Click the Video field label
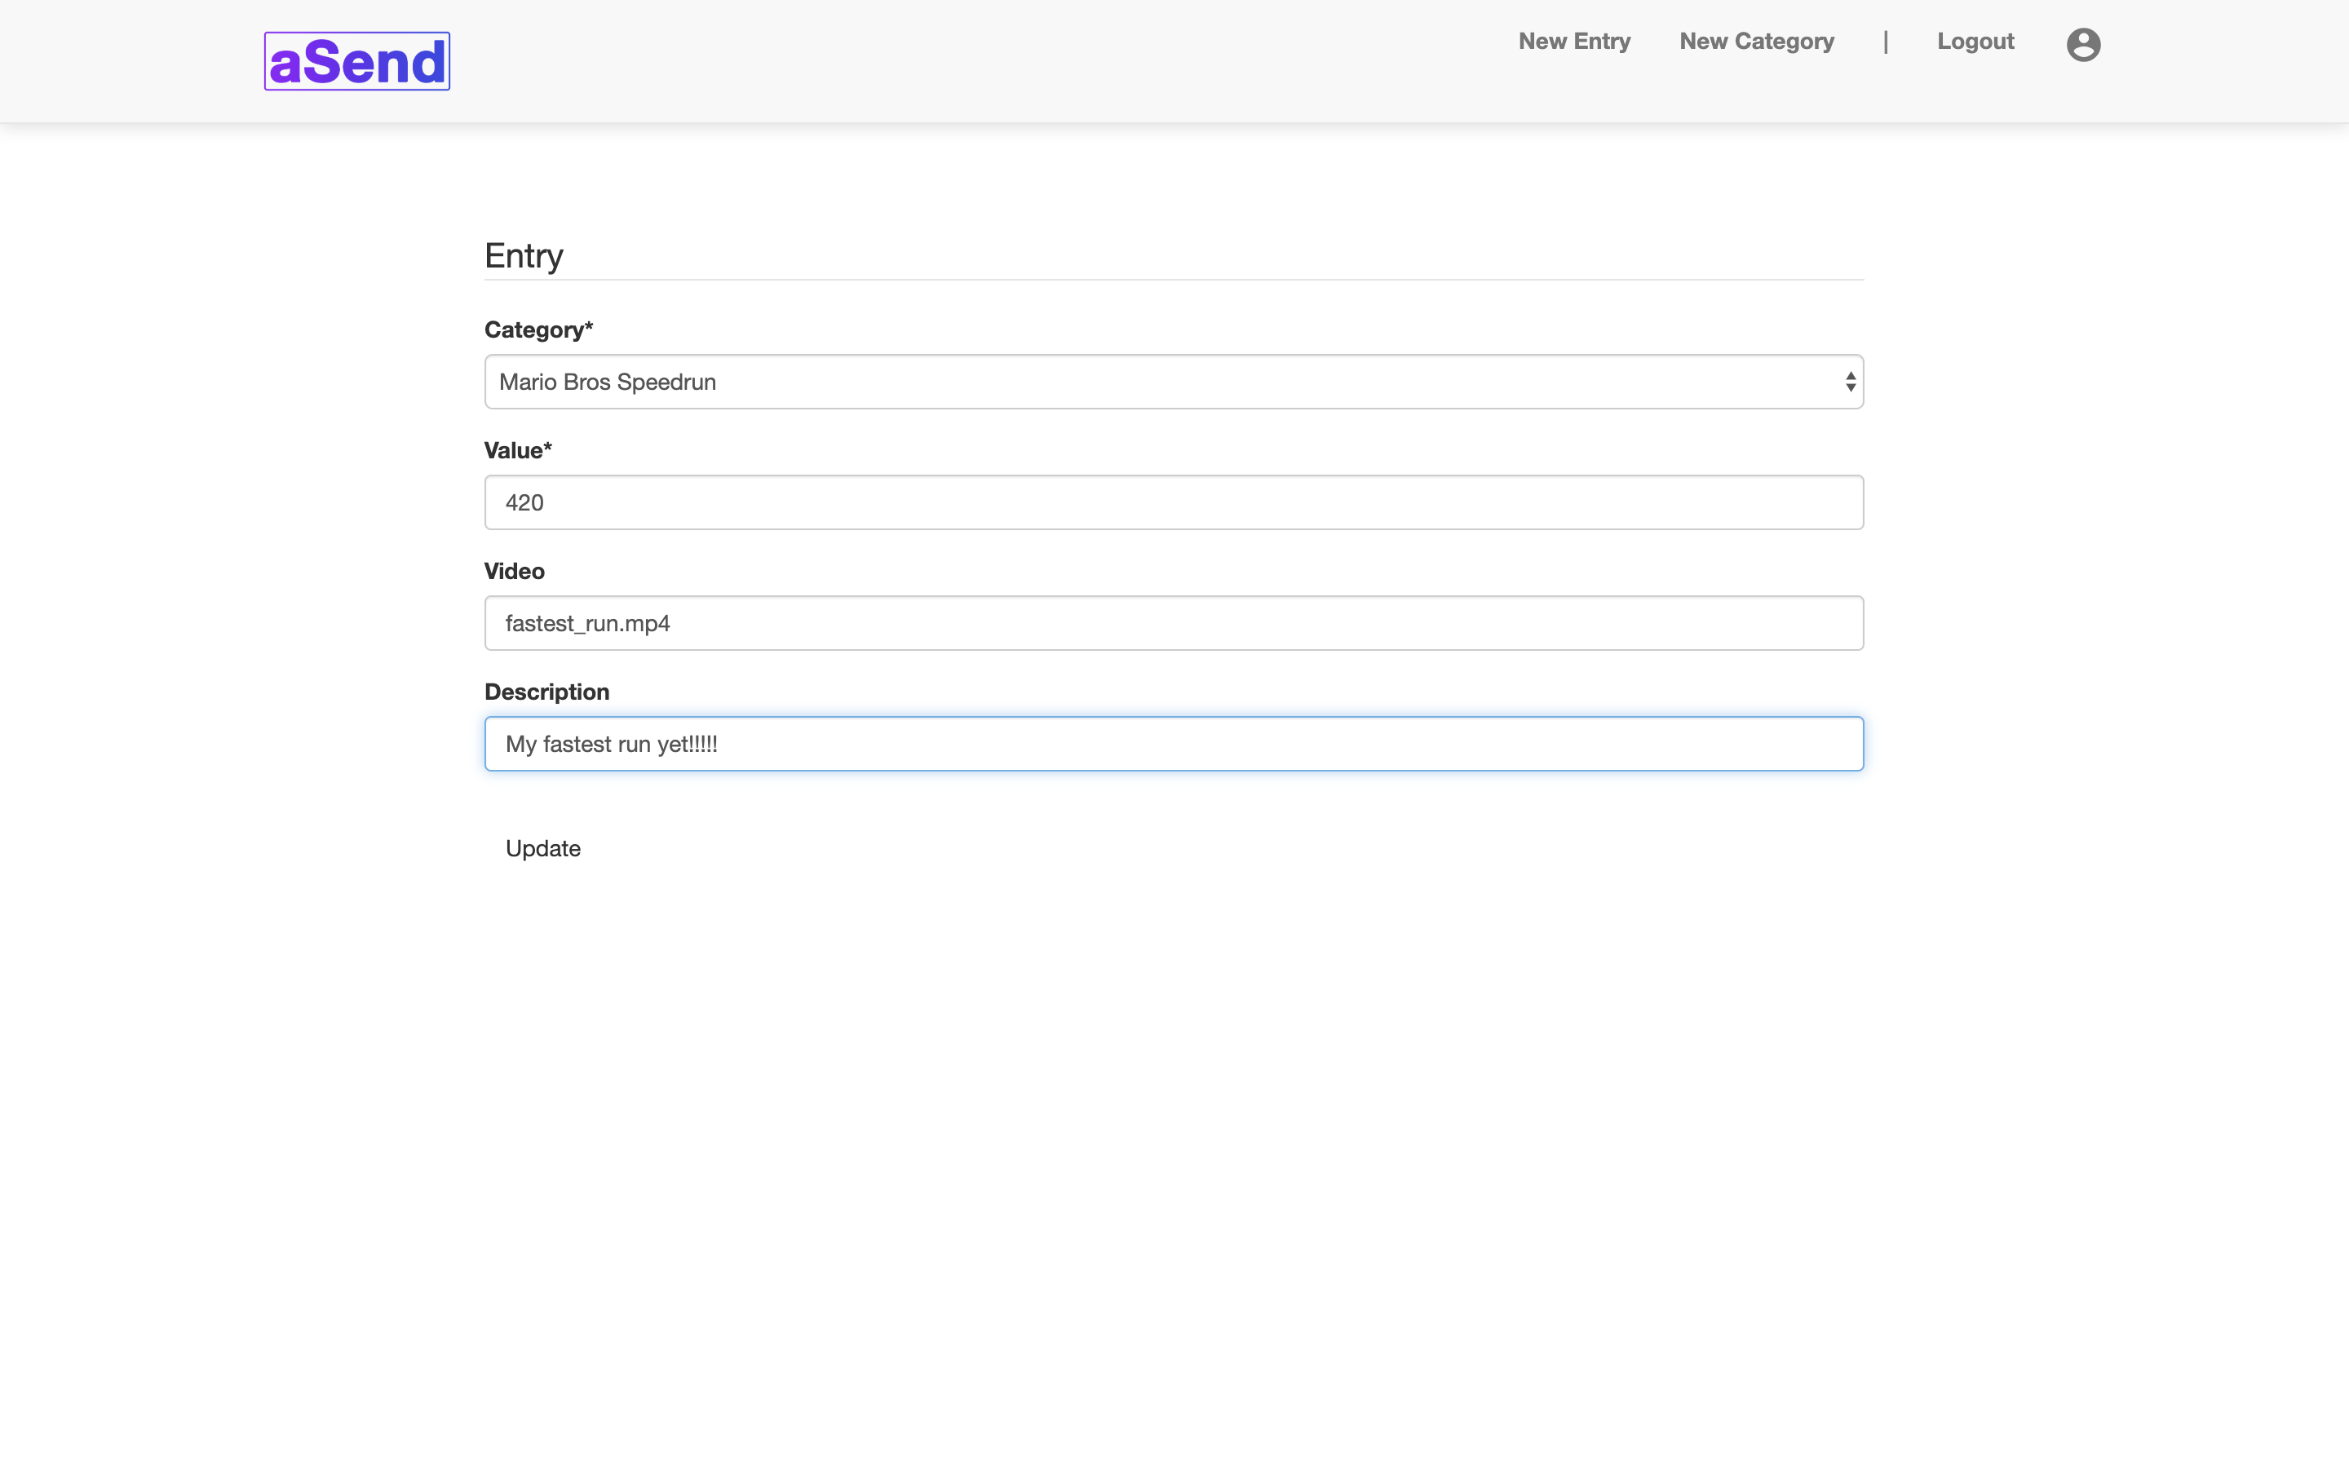2349x1468 pixels. [x=514, y=571]
